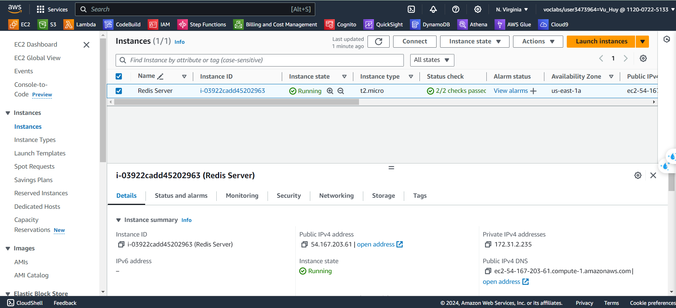
Task: Open the notifications bell icon
Action: pos(433,9)
